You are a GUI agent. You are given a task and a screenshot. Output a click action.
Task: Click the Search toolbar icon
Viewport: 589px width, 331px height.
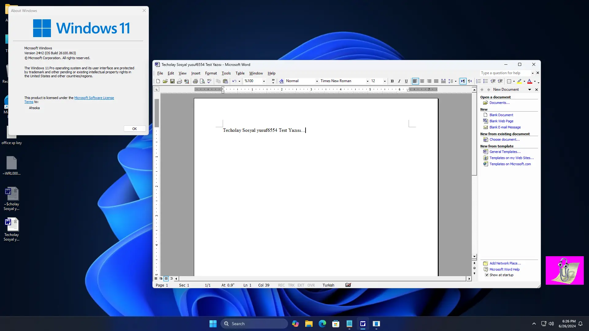tap(187, 81)
